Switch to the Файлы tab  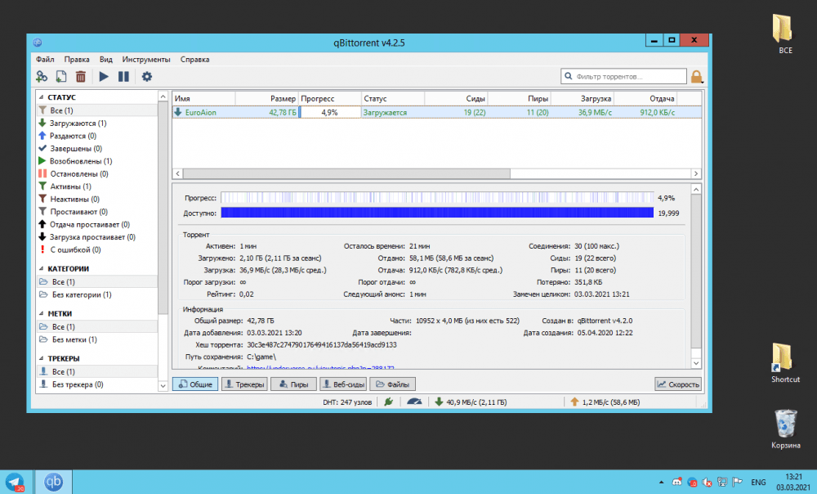(393, 384)
